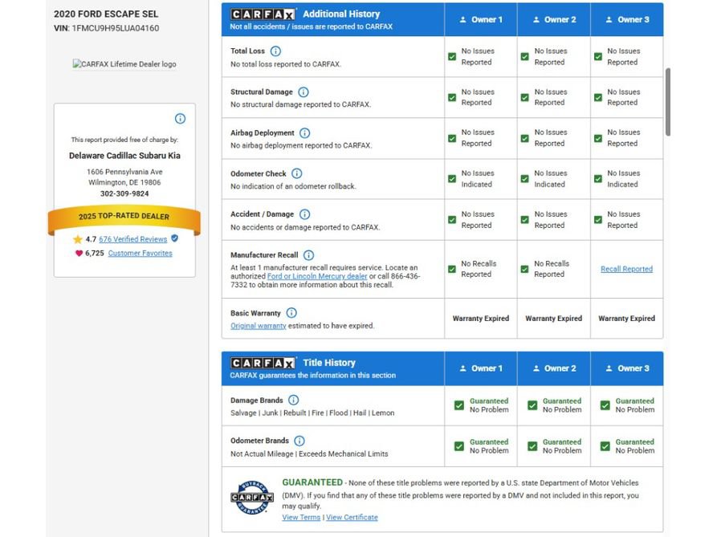Click the page vertical scrollbar thumb

tap(667, 102)
